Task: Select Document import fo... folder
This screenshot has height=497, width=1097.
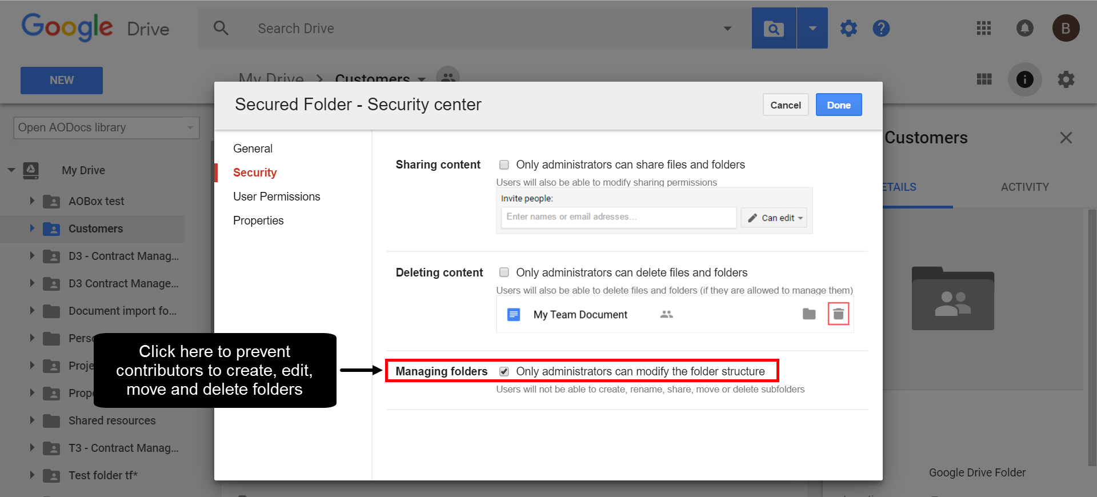Action: click(122, 311)
